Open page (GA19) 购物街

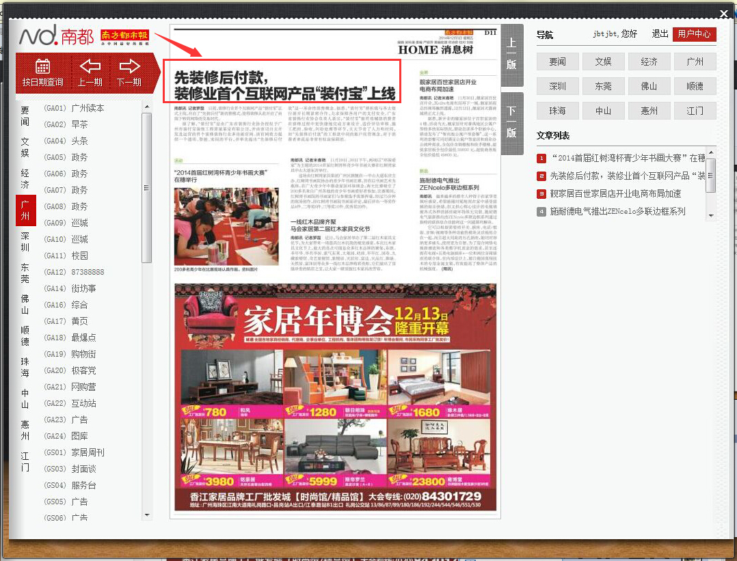pos(70,354)
